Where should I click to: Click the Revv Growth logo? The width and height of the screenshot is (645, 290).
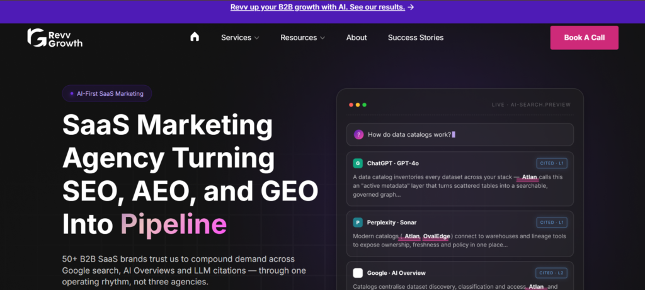55,37
